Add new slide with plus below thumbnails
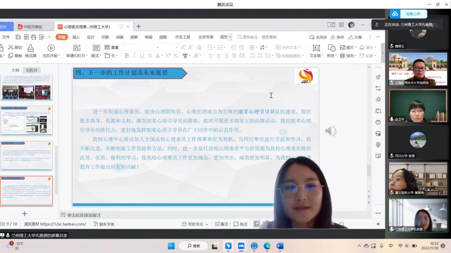451x253 pixels. coord(25,214)
